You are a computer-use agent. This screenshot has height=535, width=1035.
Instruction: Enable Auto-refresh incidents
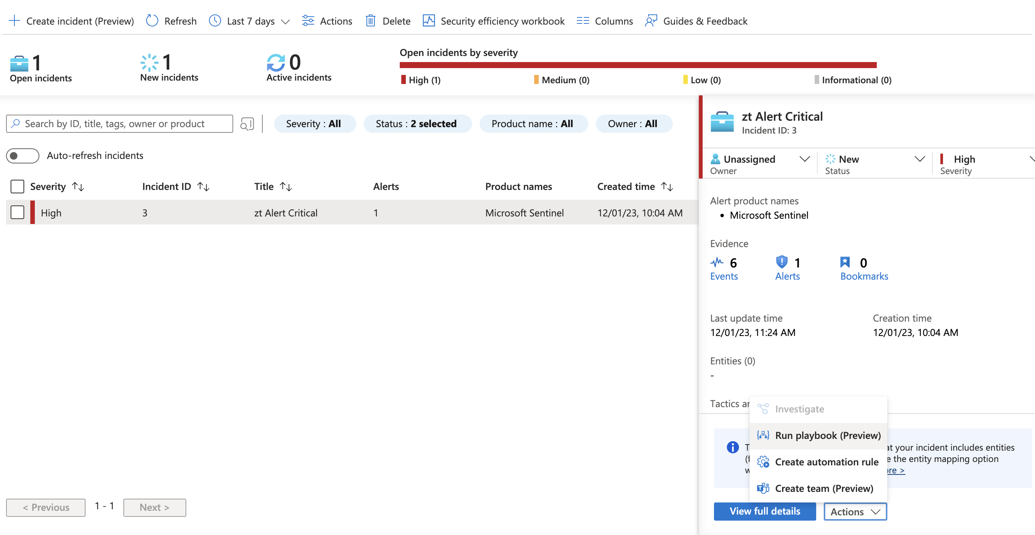[x=22, y=156]
